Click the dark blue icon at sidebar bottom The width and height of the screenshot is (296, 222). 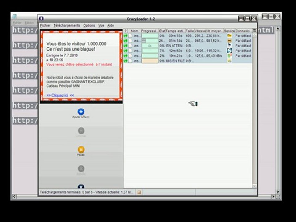point(81,186)
